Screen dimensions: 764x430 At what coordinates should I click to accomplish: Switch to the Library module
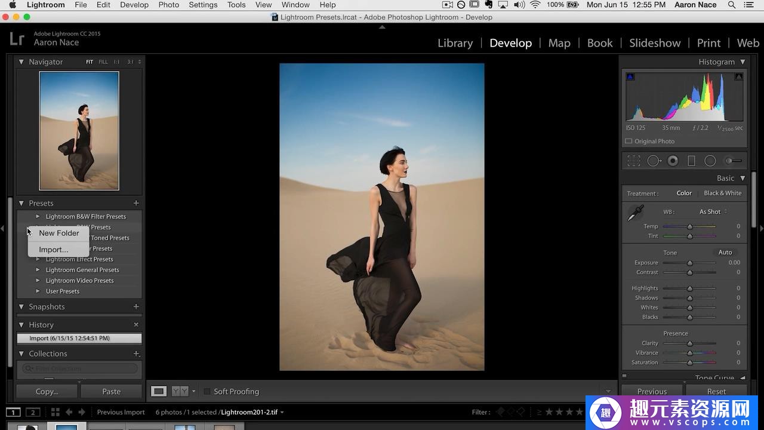pos(455,43)
